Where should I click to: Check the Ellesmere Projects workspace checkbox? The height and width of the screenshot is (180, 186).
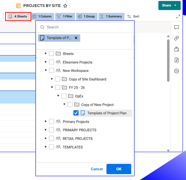[51, 62]
